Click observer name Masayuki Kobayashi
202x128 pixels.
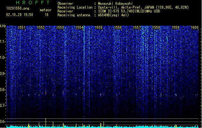pos(115,4)
